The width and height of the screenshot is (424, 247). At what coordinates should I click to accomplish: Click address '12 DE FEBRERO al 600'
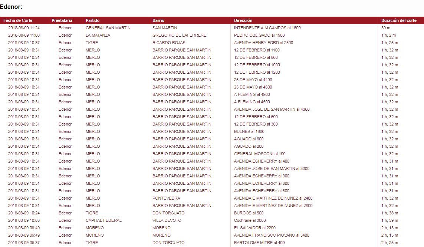(x=256, y=117)
